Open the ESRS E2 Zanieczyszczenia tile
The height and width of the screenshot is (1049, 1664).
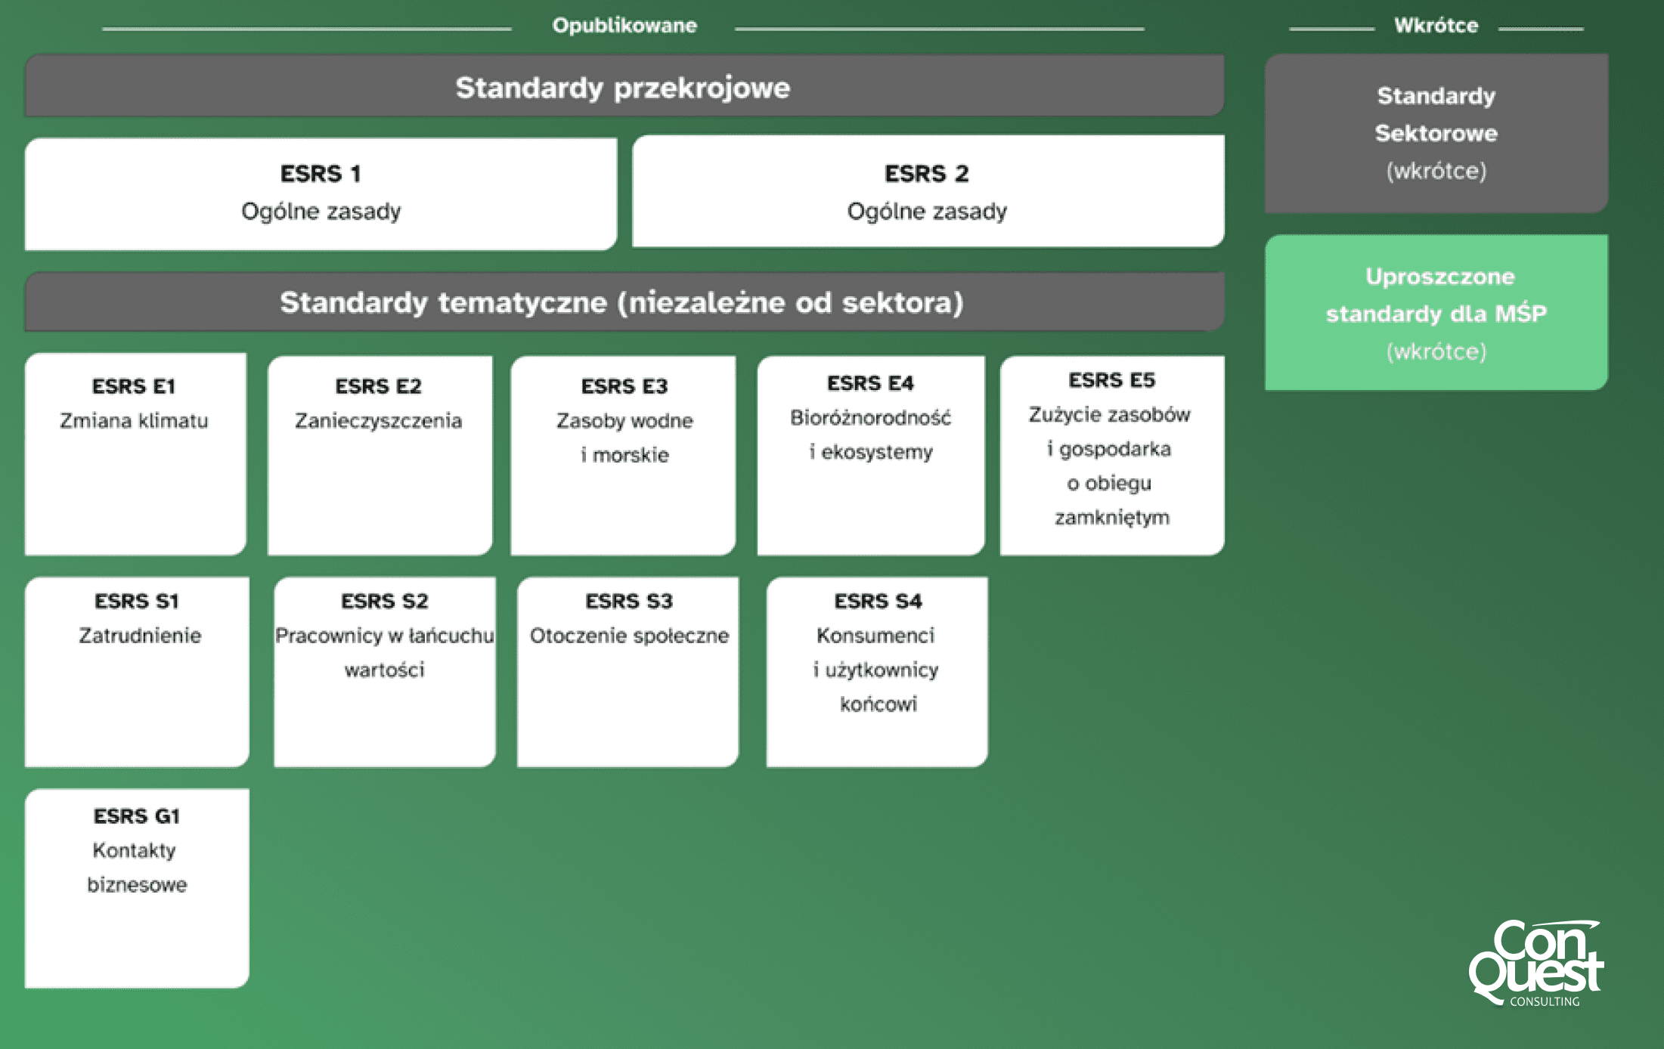coord(380,456)
